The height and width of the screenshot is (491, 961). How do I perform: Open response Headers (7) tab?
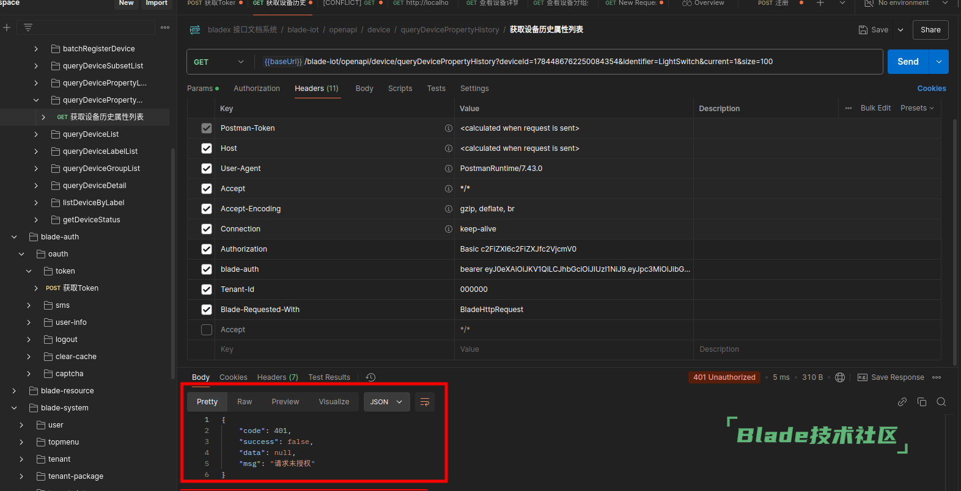point(278,377)
